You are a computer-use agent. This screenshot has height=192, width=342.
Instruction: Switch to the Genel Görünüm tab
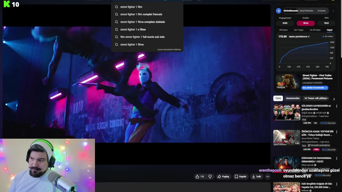(x=306, y=11)
